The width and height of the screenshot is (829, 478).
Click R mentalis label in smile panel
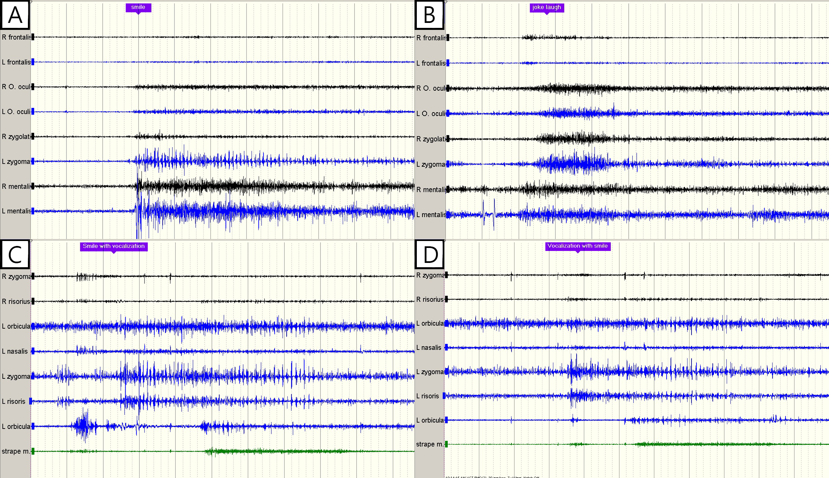16,187
